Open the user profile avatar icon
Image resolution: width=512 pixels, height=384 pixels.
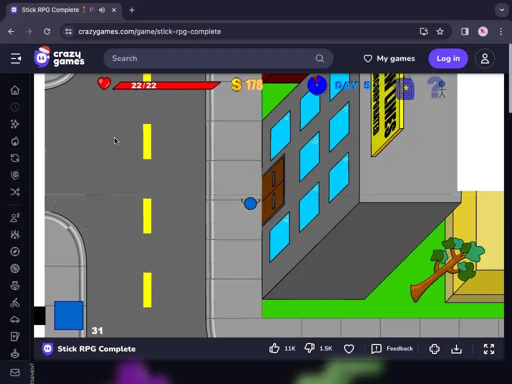pos(485,58)
